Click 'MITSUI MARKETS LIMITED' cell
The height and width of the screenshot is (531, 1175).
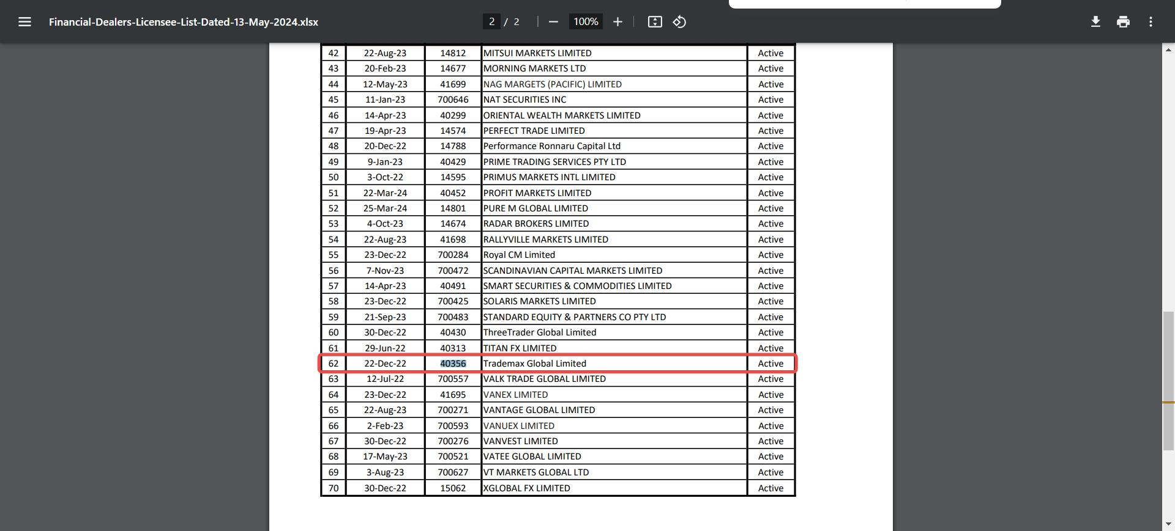(x=614, y=53)
